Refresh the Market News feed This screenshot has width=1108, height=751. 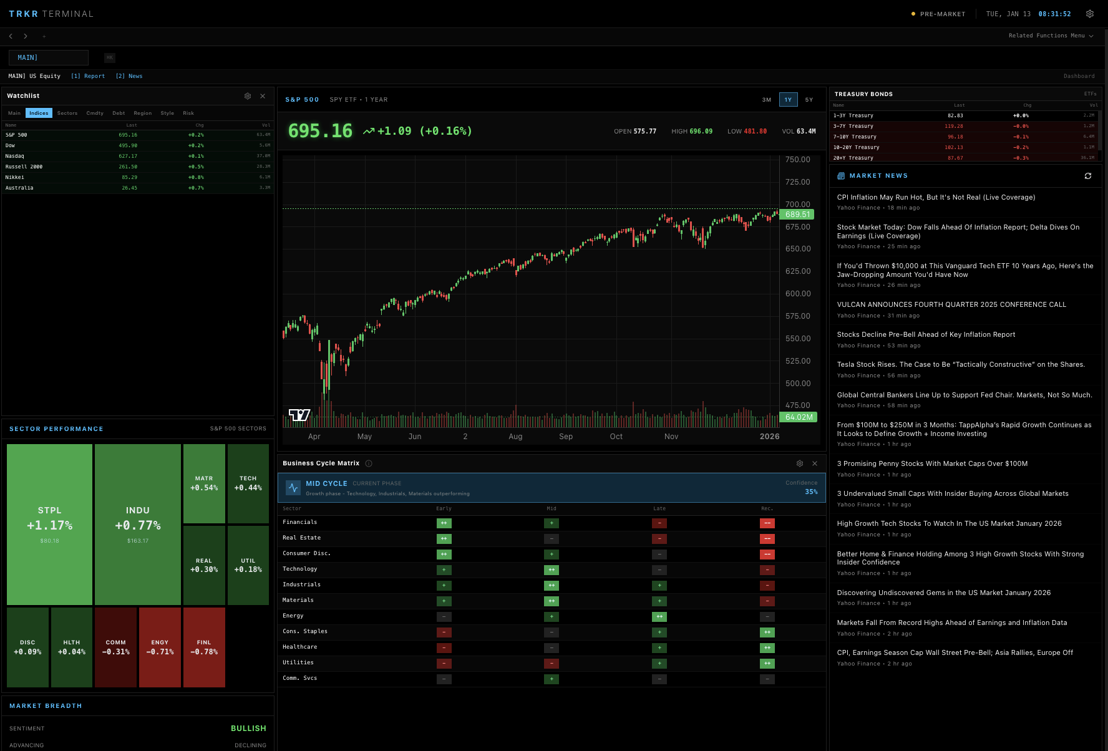[1088, 176]
